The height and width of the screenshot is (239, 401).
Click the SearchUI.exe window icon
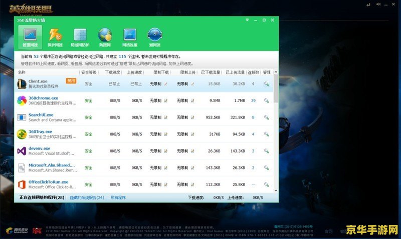(22, 117)
